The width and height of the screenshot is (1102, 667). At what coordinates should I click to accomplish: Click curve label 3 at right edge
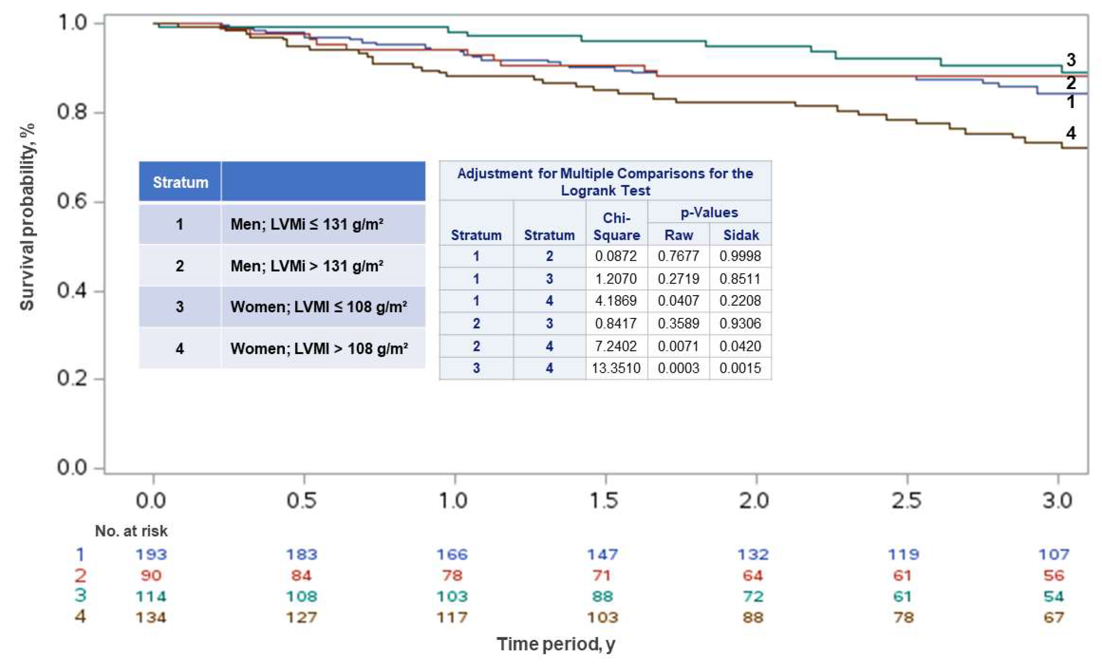1070,60
